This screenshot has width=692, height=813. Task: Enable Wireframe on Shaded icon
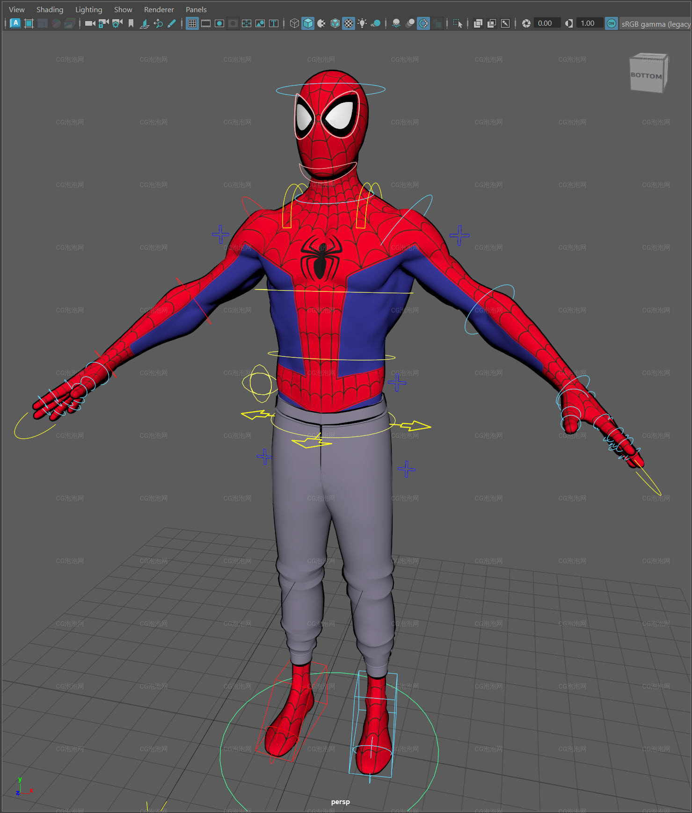(335, 23)
